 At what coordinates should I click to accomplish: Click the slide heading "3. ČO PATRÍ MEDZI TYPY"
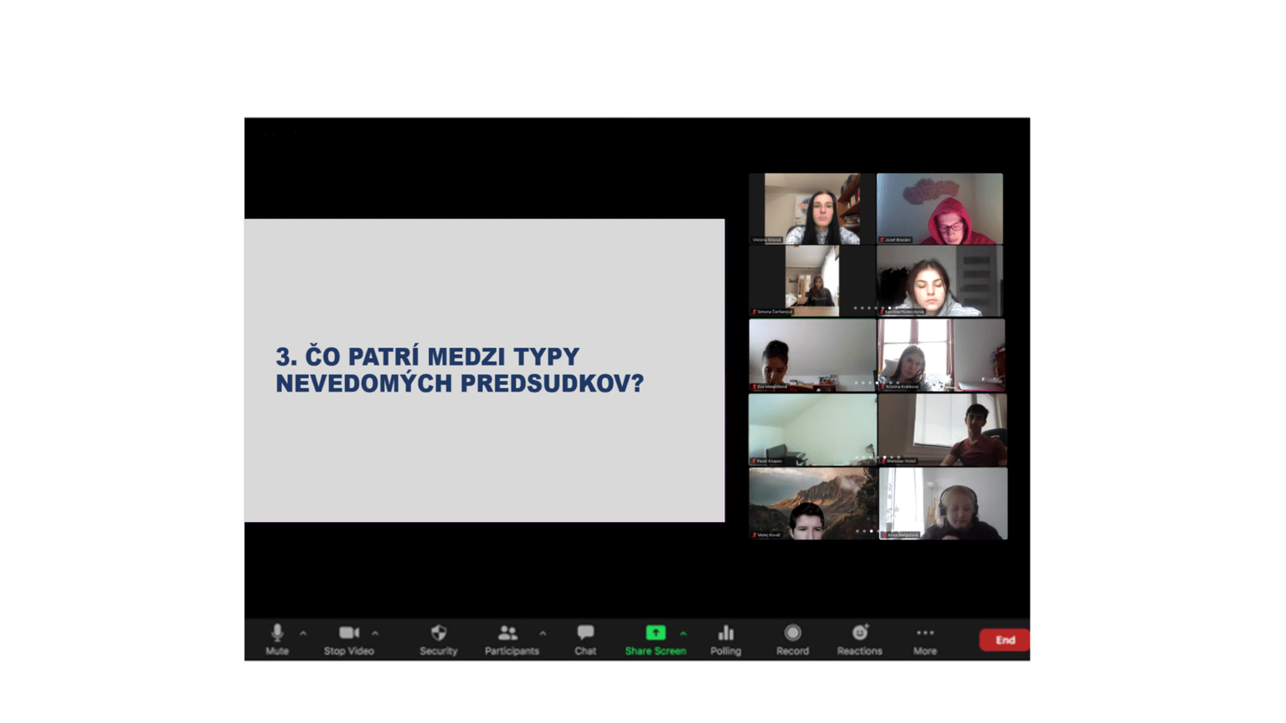click(428, 356)
